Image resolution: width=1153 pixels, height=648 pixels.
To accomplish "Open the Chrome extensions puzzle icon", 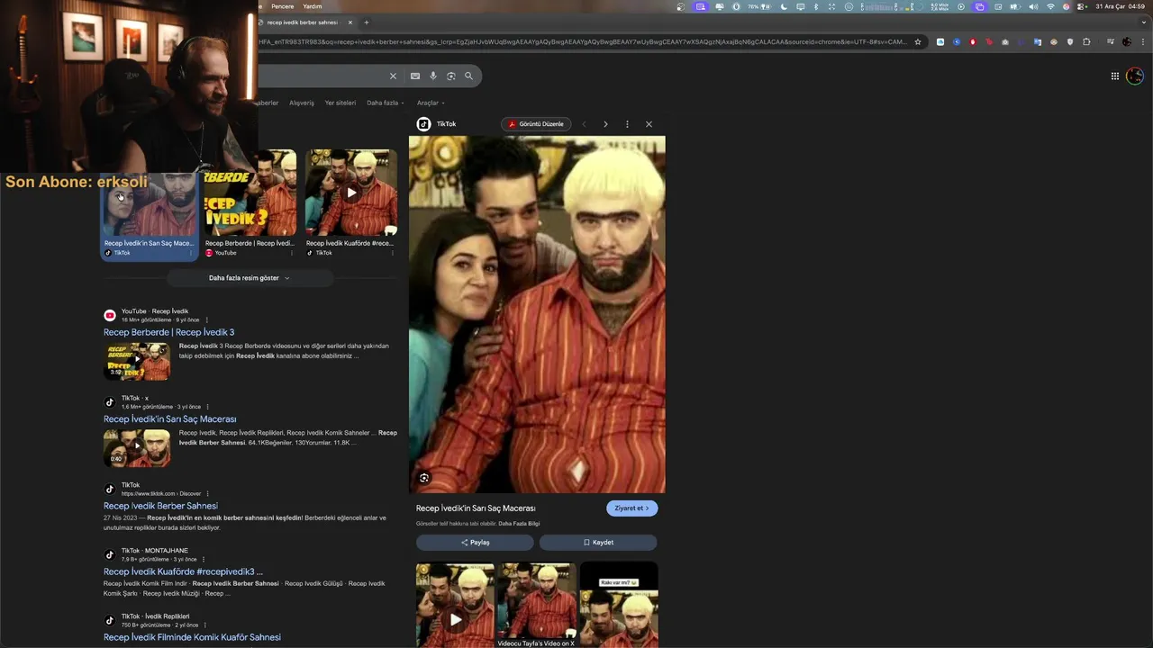I will pos(1086,41).
